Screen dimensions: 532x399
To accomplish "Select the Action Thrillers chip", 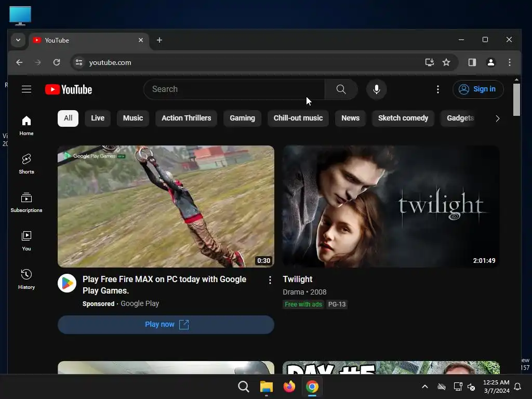I will tap(187, 118).
